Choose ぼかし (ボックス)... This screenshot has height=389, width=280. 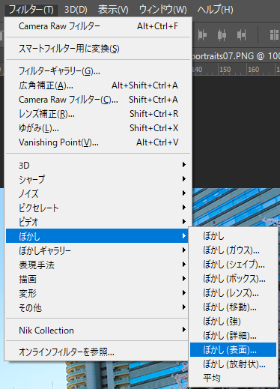tap(233, 278)
